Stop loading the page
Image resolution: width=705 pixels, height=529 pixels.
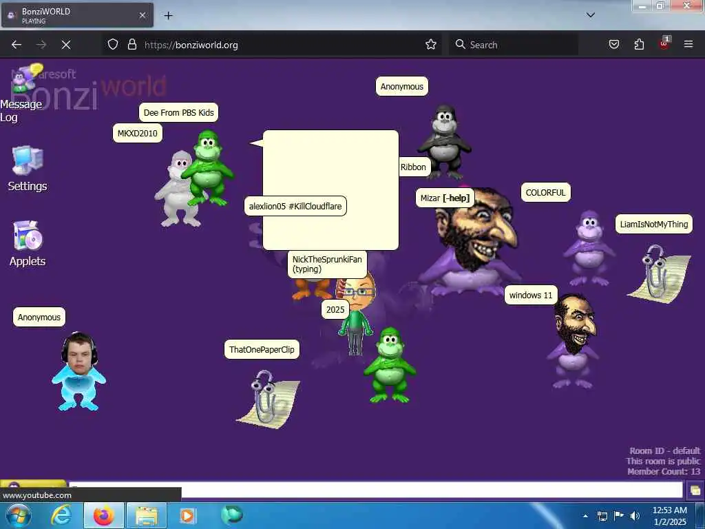66,45
